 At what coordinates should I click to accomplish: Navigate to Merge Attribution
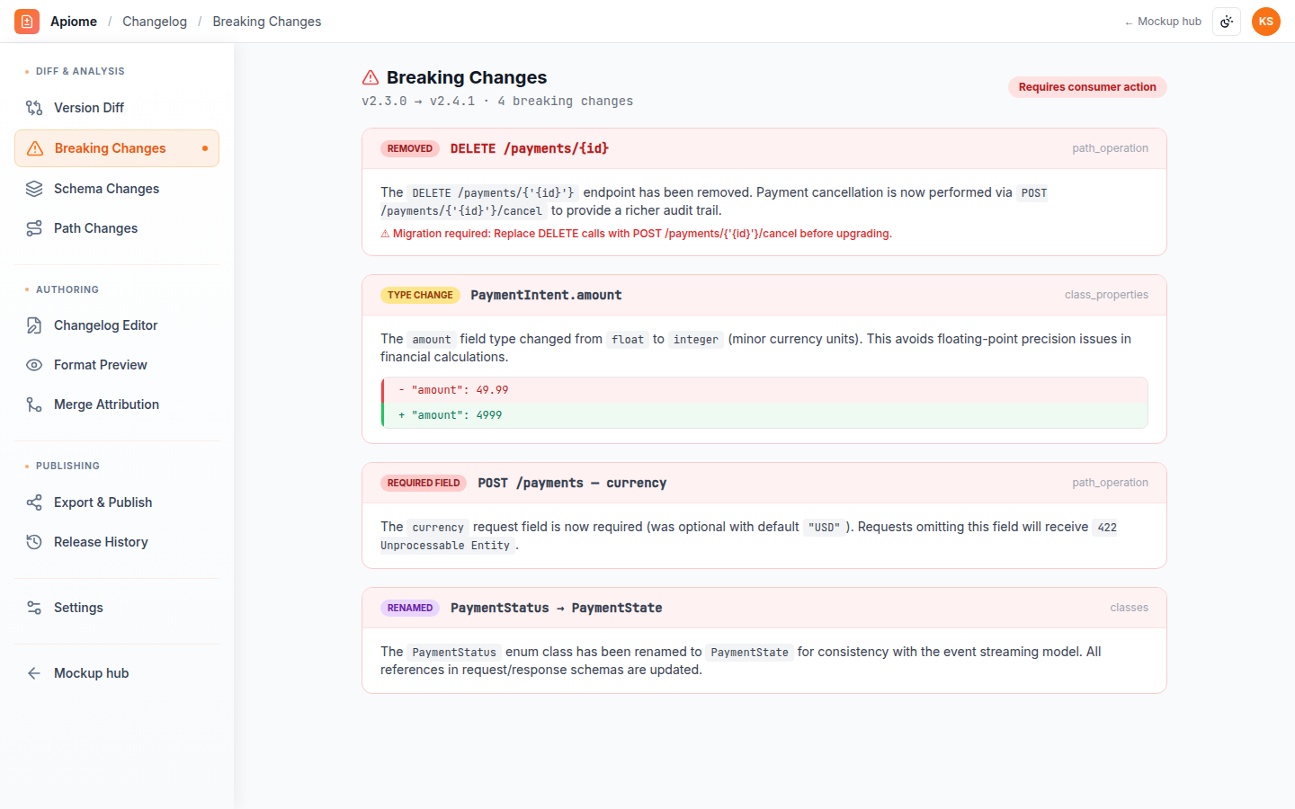click(117, 404)
